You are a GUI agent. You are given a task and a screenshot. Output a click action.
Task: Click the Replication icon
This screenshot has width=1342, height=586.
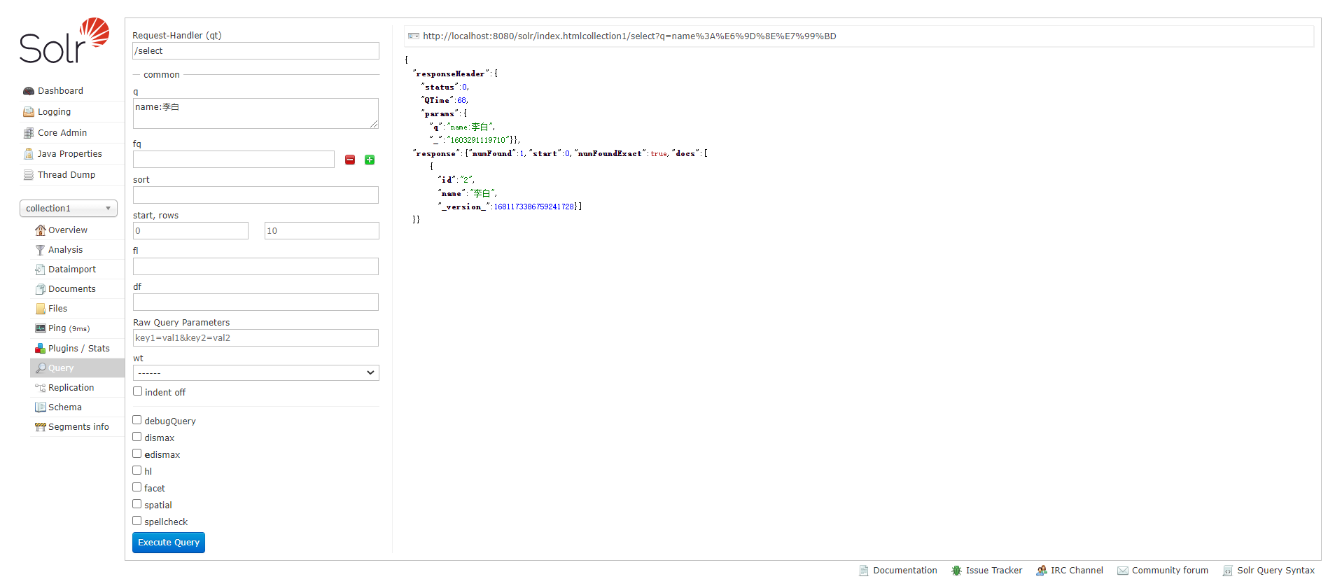(41, 388)
